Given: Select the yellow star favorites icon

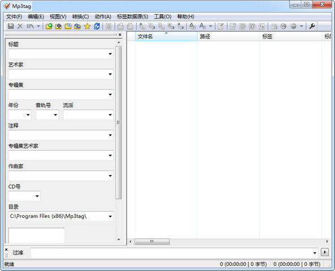Looking at the screenshot, I should point(87,27).
